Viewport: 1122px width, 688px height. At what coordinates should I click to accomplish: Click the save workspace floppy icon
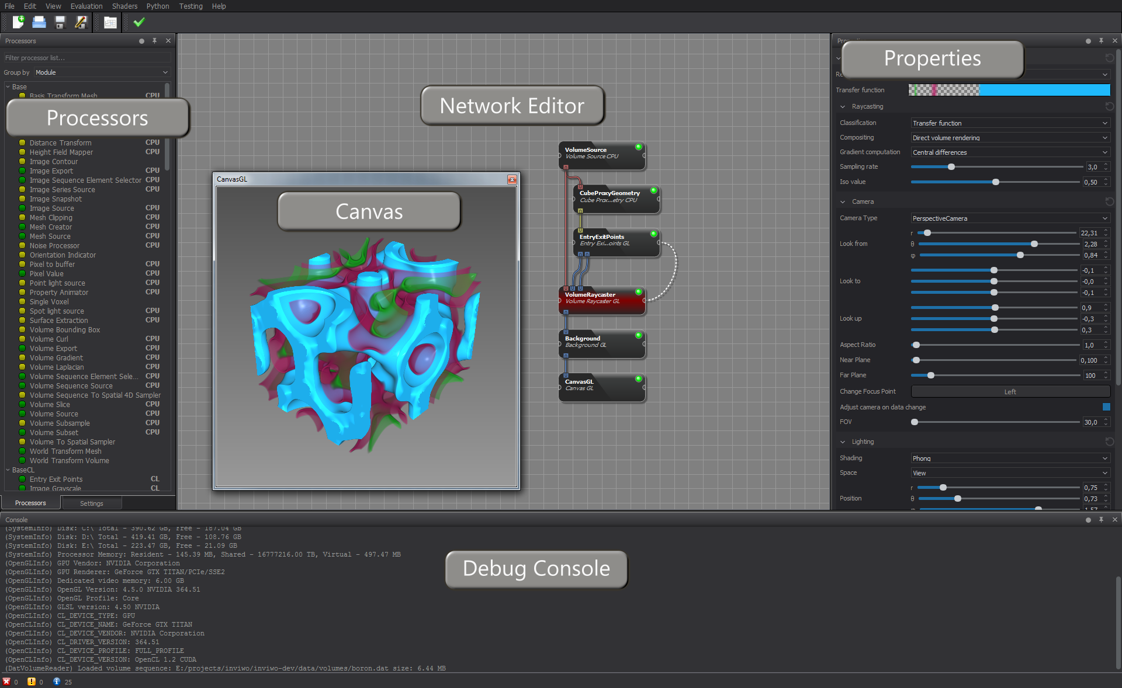[x=60, y=22]
